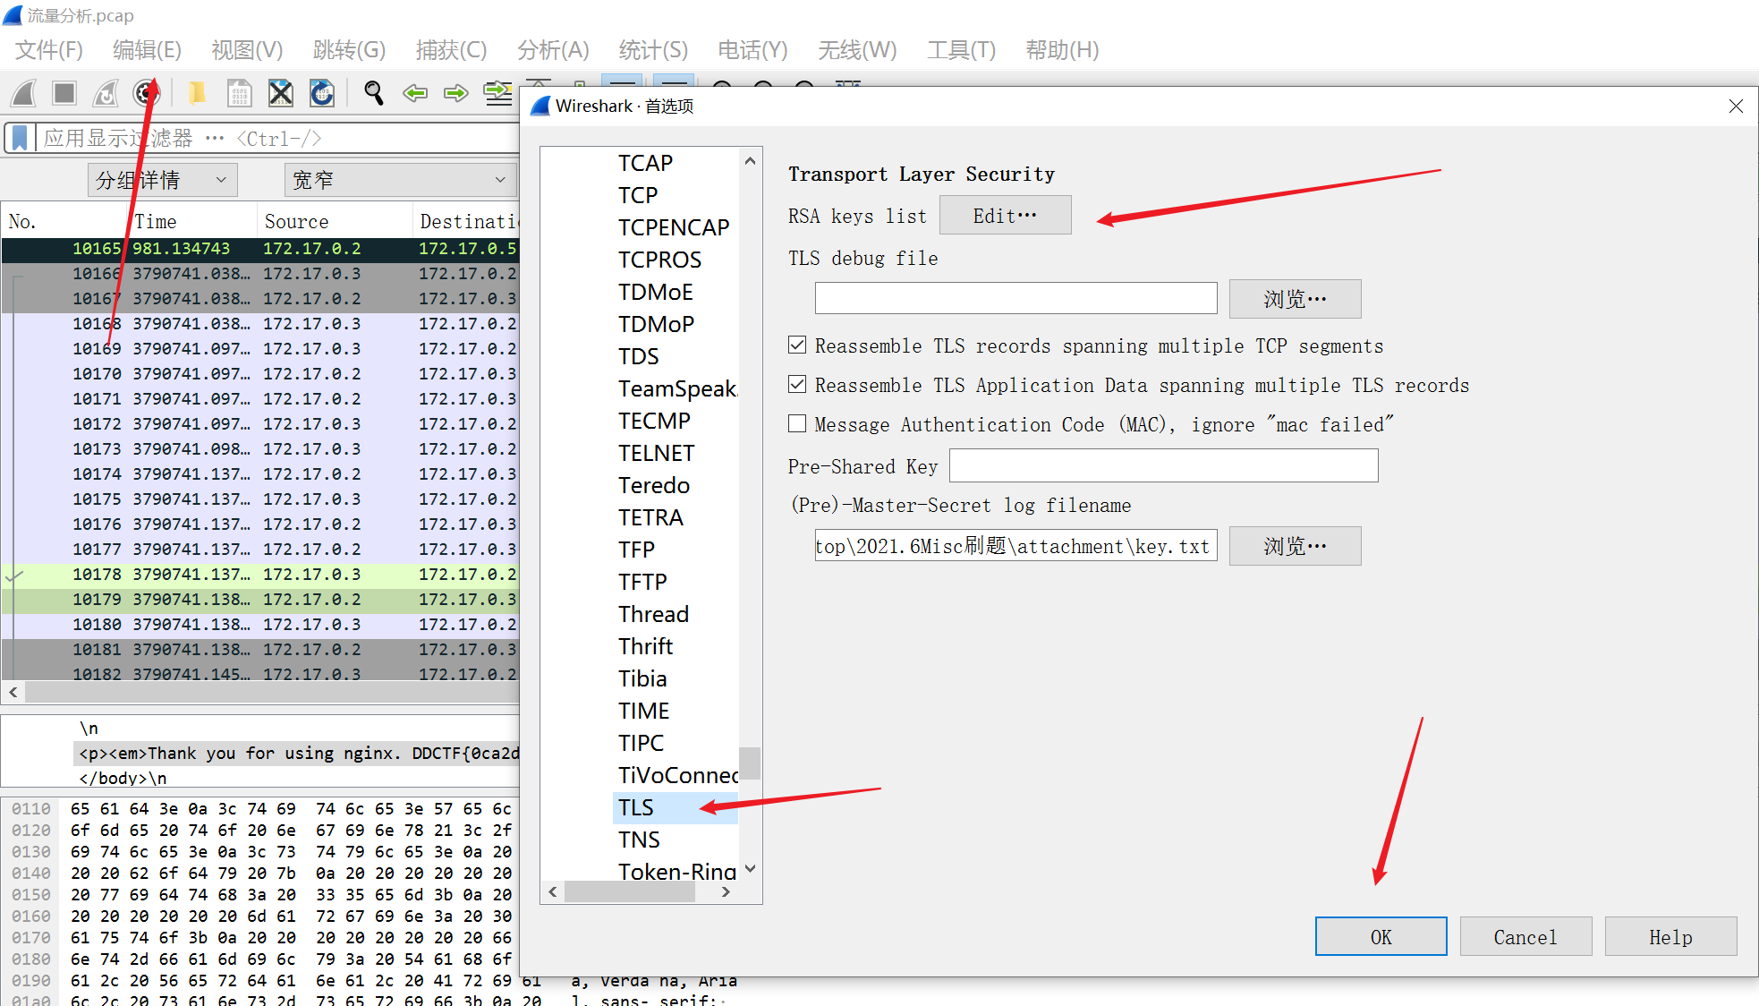The image size is (1759, 1006).
Task: Click the find packet magnifier icon
Action: pyautogui.click(x=374, y=93)
